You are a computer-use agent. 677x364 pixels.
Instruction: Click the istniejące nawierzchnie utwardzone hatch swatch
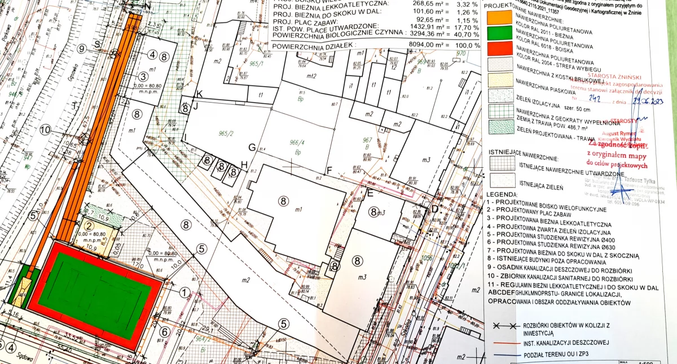(x=503, y=163)
